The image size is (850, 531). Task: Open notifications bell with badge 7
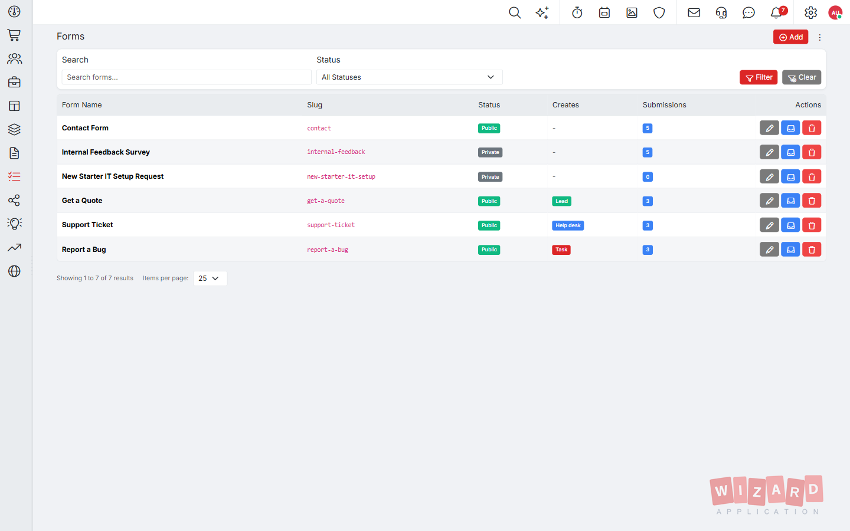pyautogui.click(x=777, y=12)
